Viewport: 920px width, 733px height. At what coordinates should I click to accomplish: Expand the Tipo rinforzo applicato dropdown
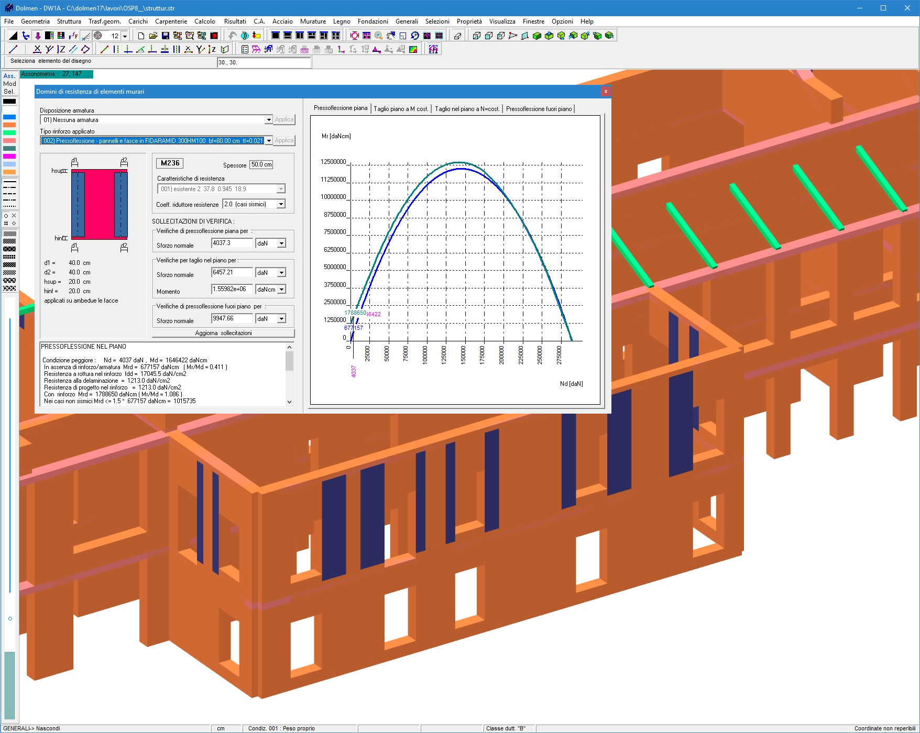click(268, 141)
